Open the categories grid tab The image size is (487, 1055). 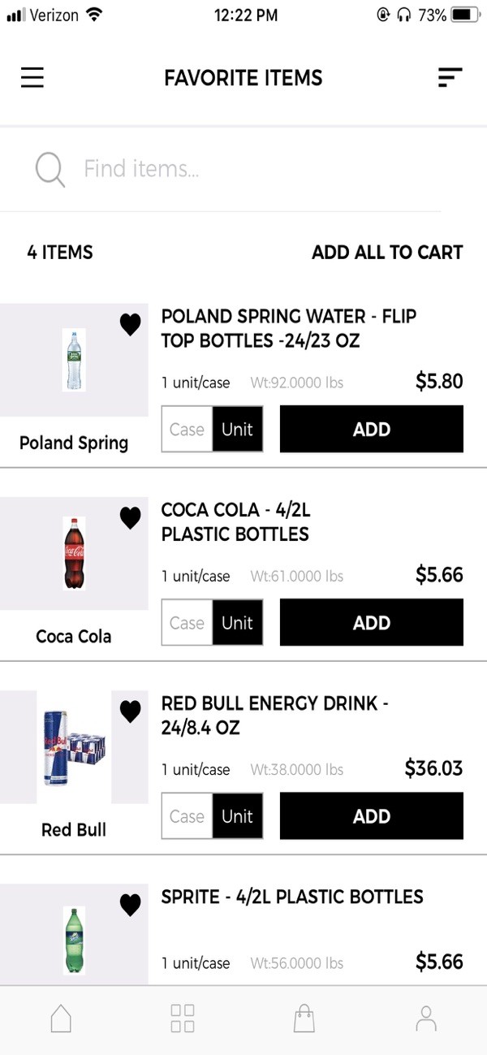coord(183,1018)
